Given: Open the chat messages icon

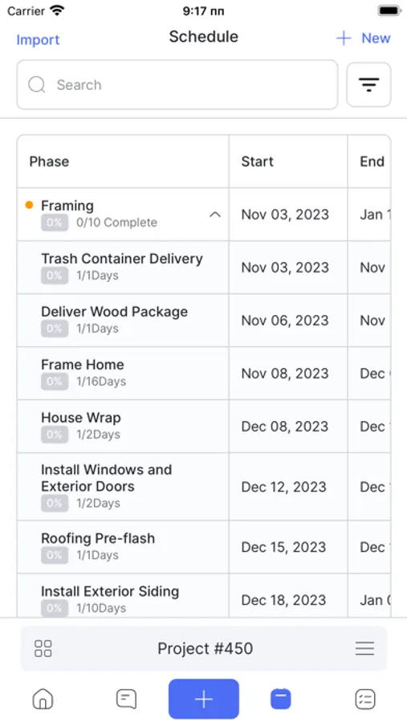Looking at the screenshot, I should (x=126, y=699).
